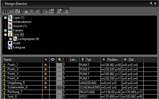The height and width of the screenshot is (99, 159).
Task: Click the light icon beside Spot_8
Action: [x=4, y=97]
